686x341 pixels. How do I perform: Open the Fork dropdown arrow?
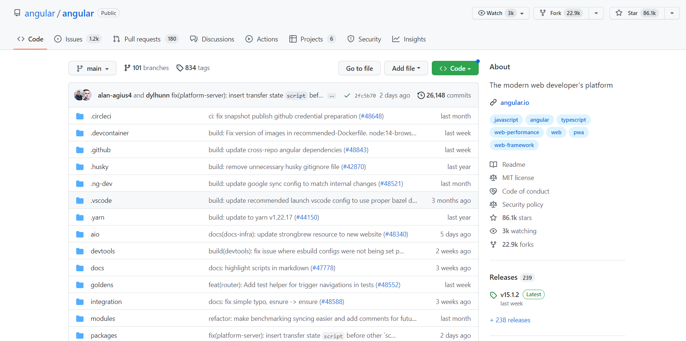[596, 13]
